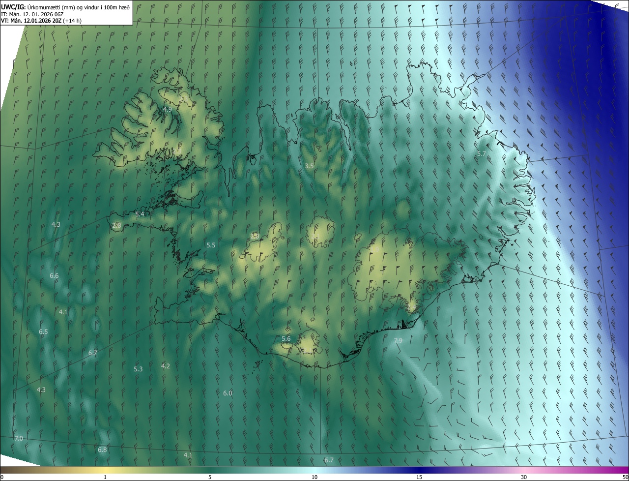629x481 pixels.
Task: Click the colorbar tick labeled 1
Action: 105,477
